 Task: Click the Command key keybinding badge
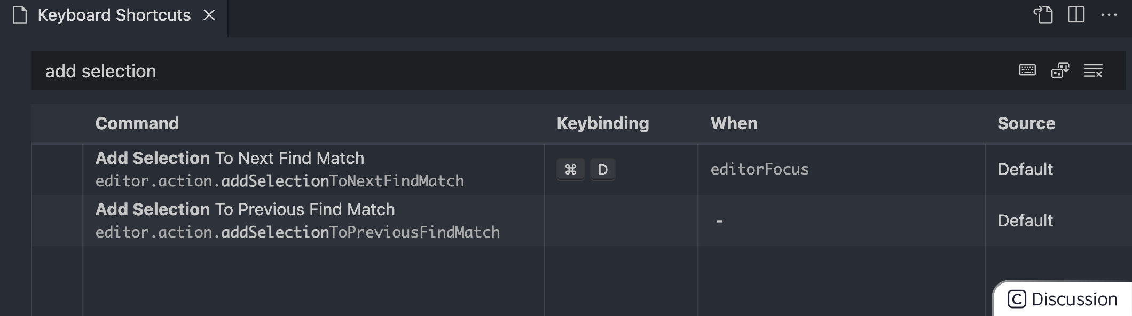pos(571,170)
